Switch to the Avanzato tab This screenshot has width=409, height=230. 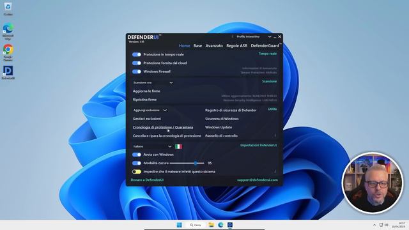pyautogui.click(x=214, y=45)
